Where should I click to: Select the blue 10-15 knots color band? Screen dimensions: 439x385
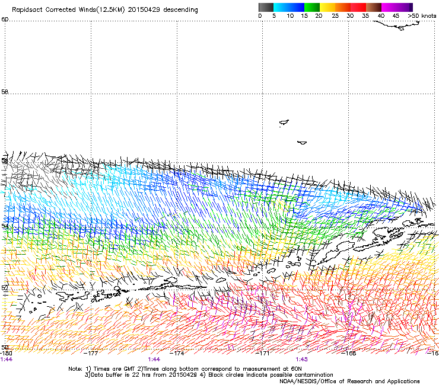pos(297,7)
